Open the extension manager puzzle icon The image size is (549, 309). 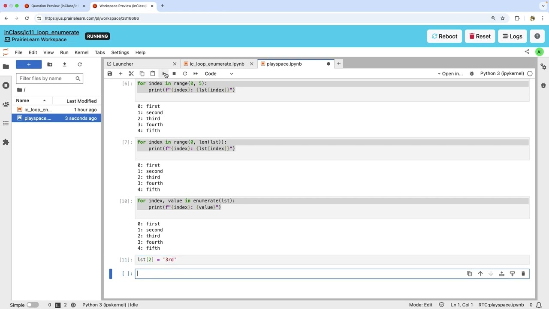(x=6, y=142)
